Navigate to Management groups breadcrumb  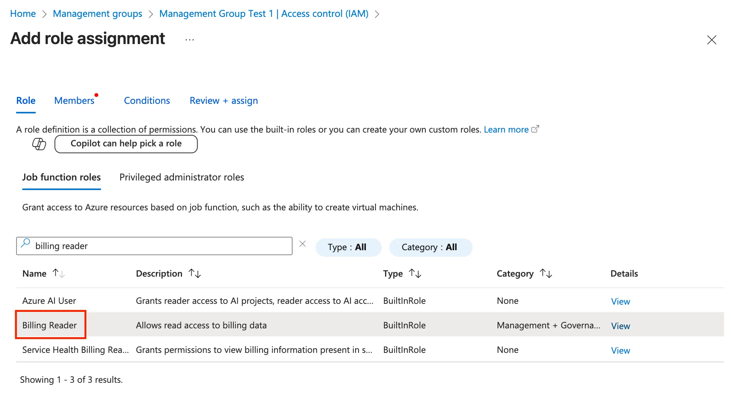[98, 14]
